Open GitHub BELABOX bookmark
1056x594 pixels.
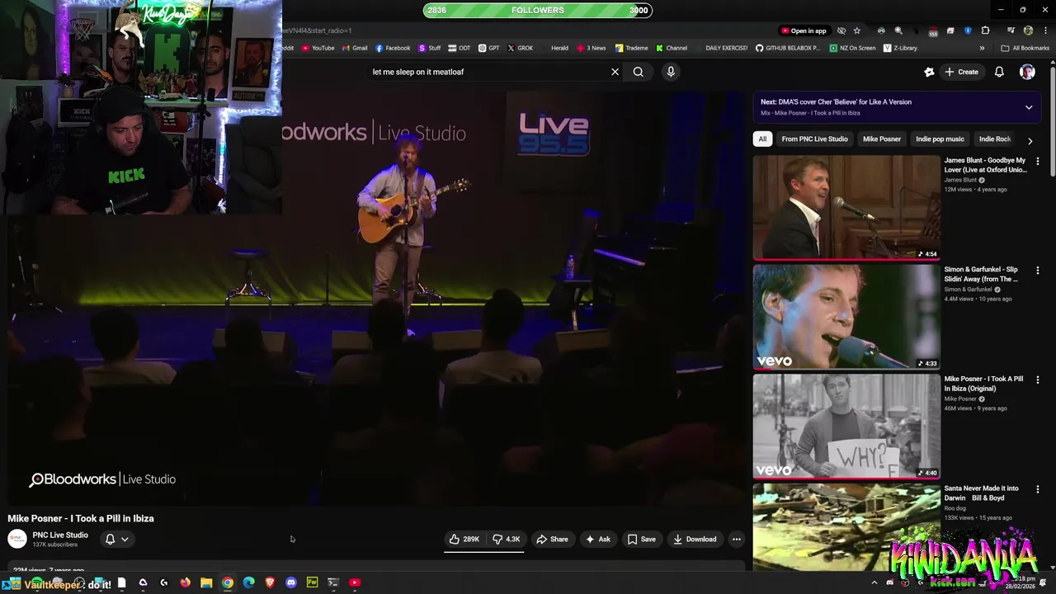coord(788,48)
